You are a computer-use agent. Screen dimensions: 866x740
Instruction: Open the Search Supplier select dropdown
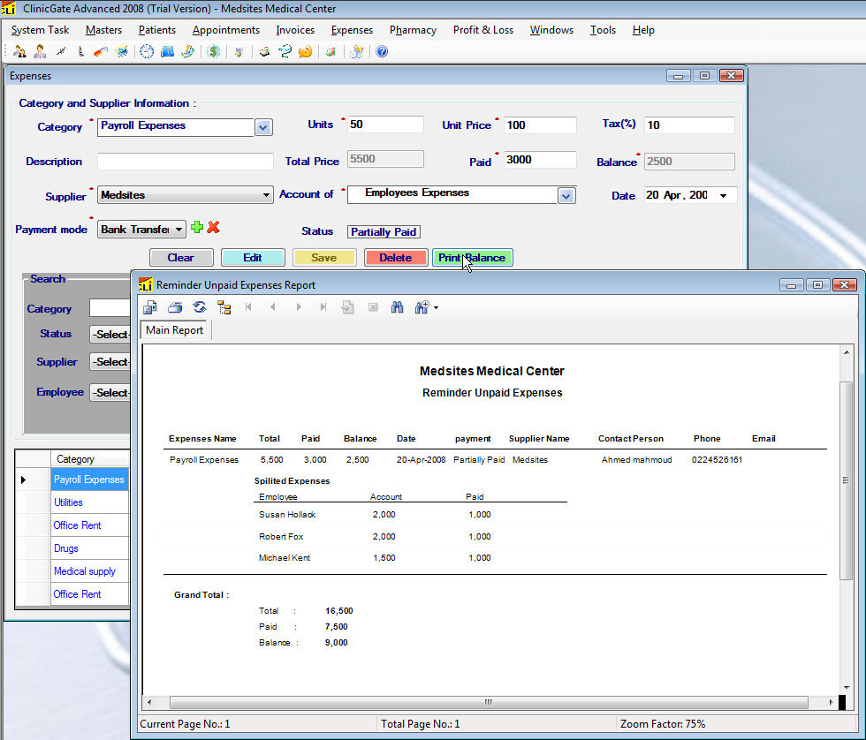click(110, 362)
